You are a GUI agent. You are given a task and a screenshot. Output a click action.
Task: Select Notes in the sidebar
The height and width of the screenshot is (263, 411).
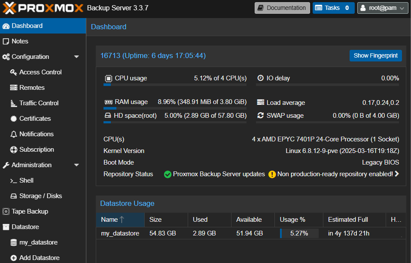[20, 41]
